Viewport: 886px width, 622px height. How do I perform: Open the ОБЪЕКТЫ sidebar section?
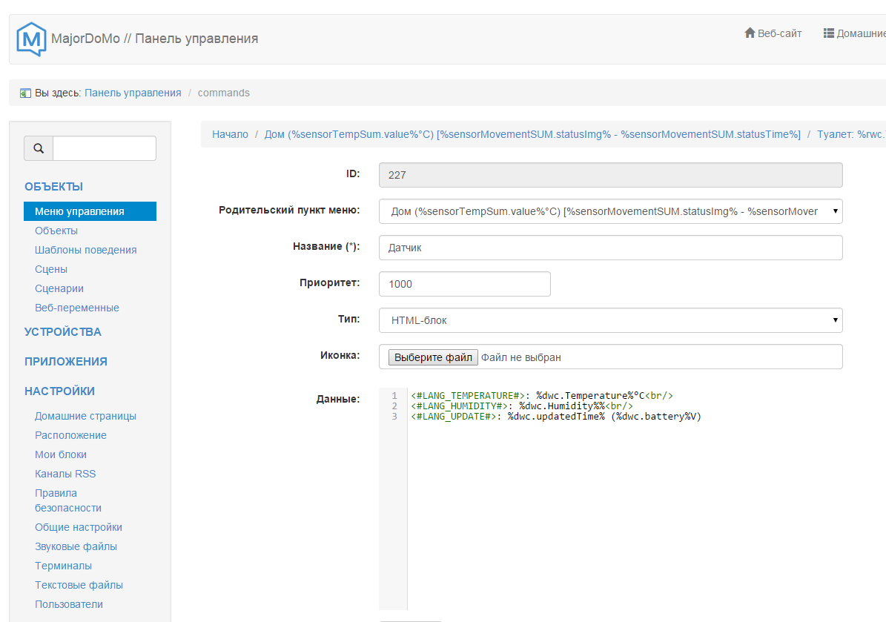click(53, 186)
